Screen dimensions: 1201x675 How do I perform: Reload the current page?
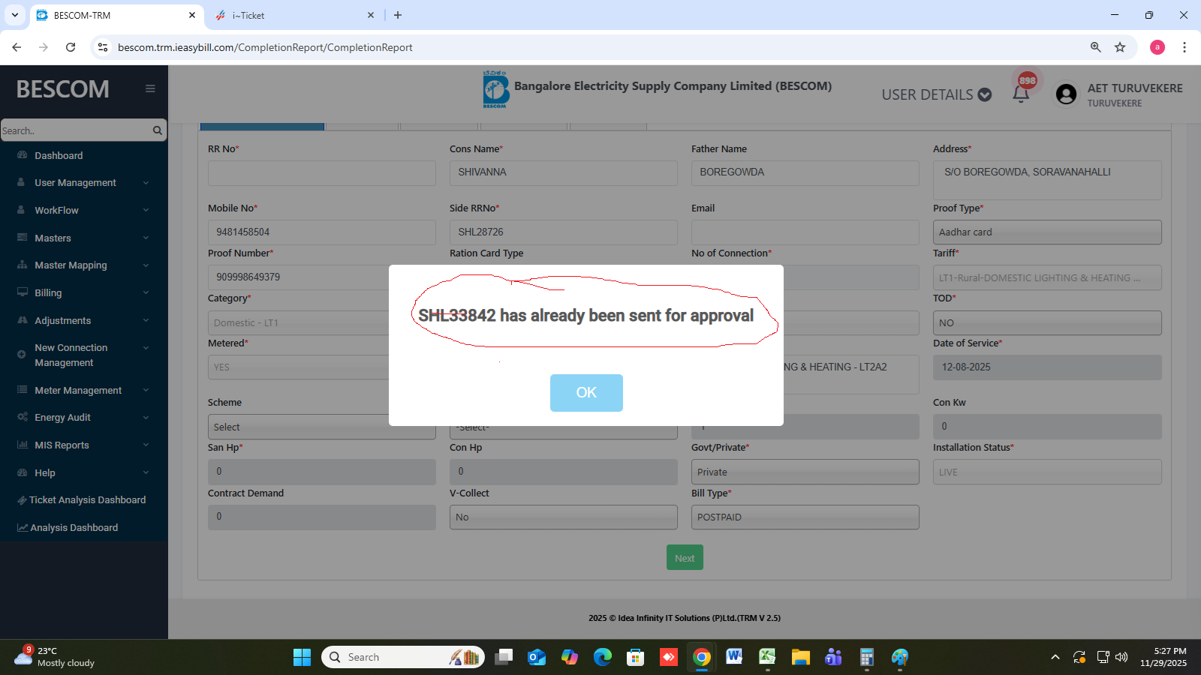pos(71,47)
